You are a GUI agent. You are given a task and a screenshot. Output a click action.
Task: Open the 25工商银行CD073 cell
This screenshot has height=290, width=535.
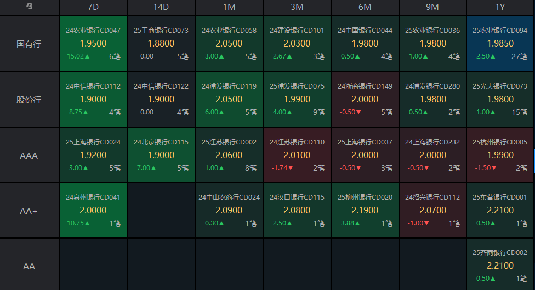161,44
